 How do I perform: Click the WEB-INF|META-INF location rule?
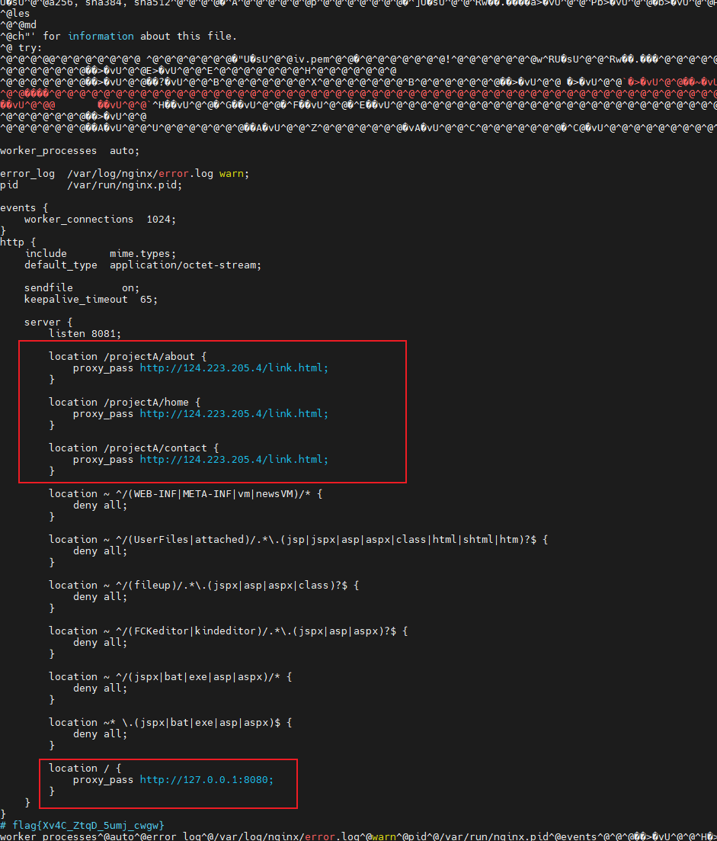[x=185, y=494]
